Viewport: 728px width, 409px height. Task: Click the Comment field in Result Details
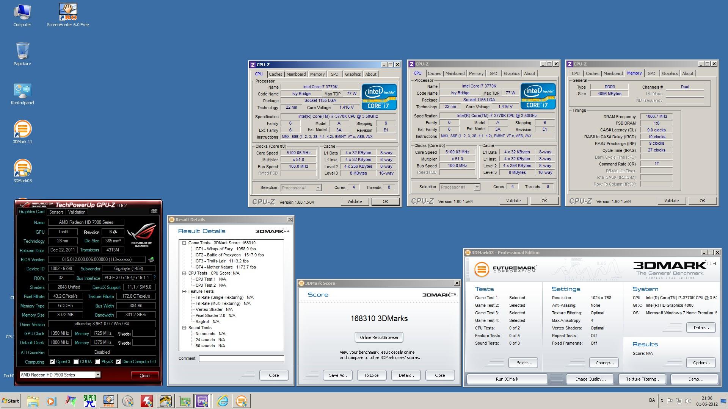(x=242, y=358)
